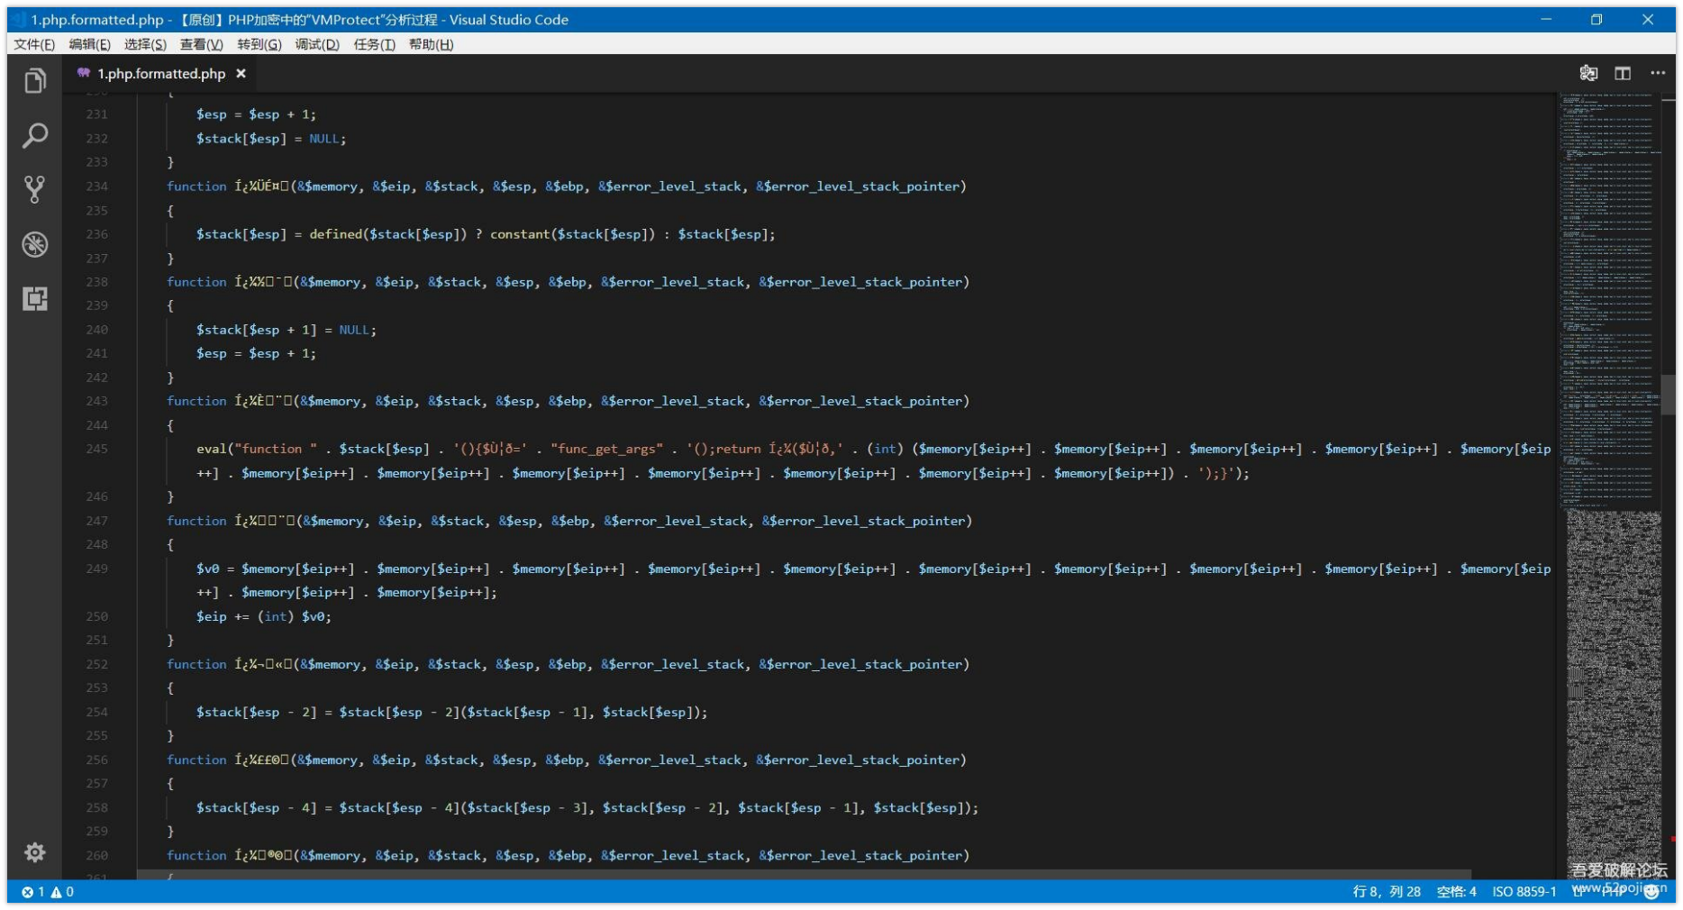Click the NULL keyword on line 232
The width and height of the screenshot is (1683, 910).
[323, 139]
